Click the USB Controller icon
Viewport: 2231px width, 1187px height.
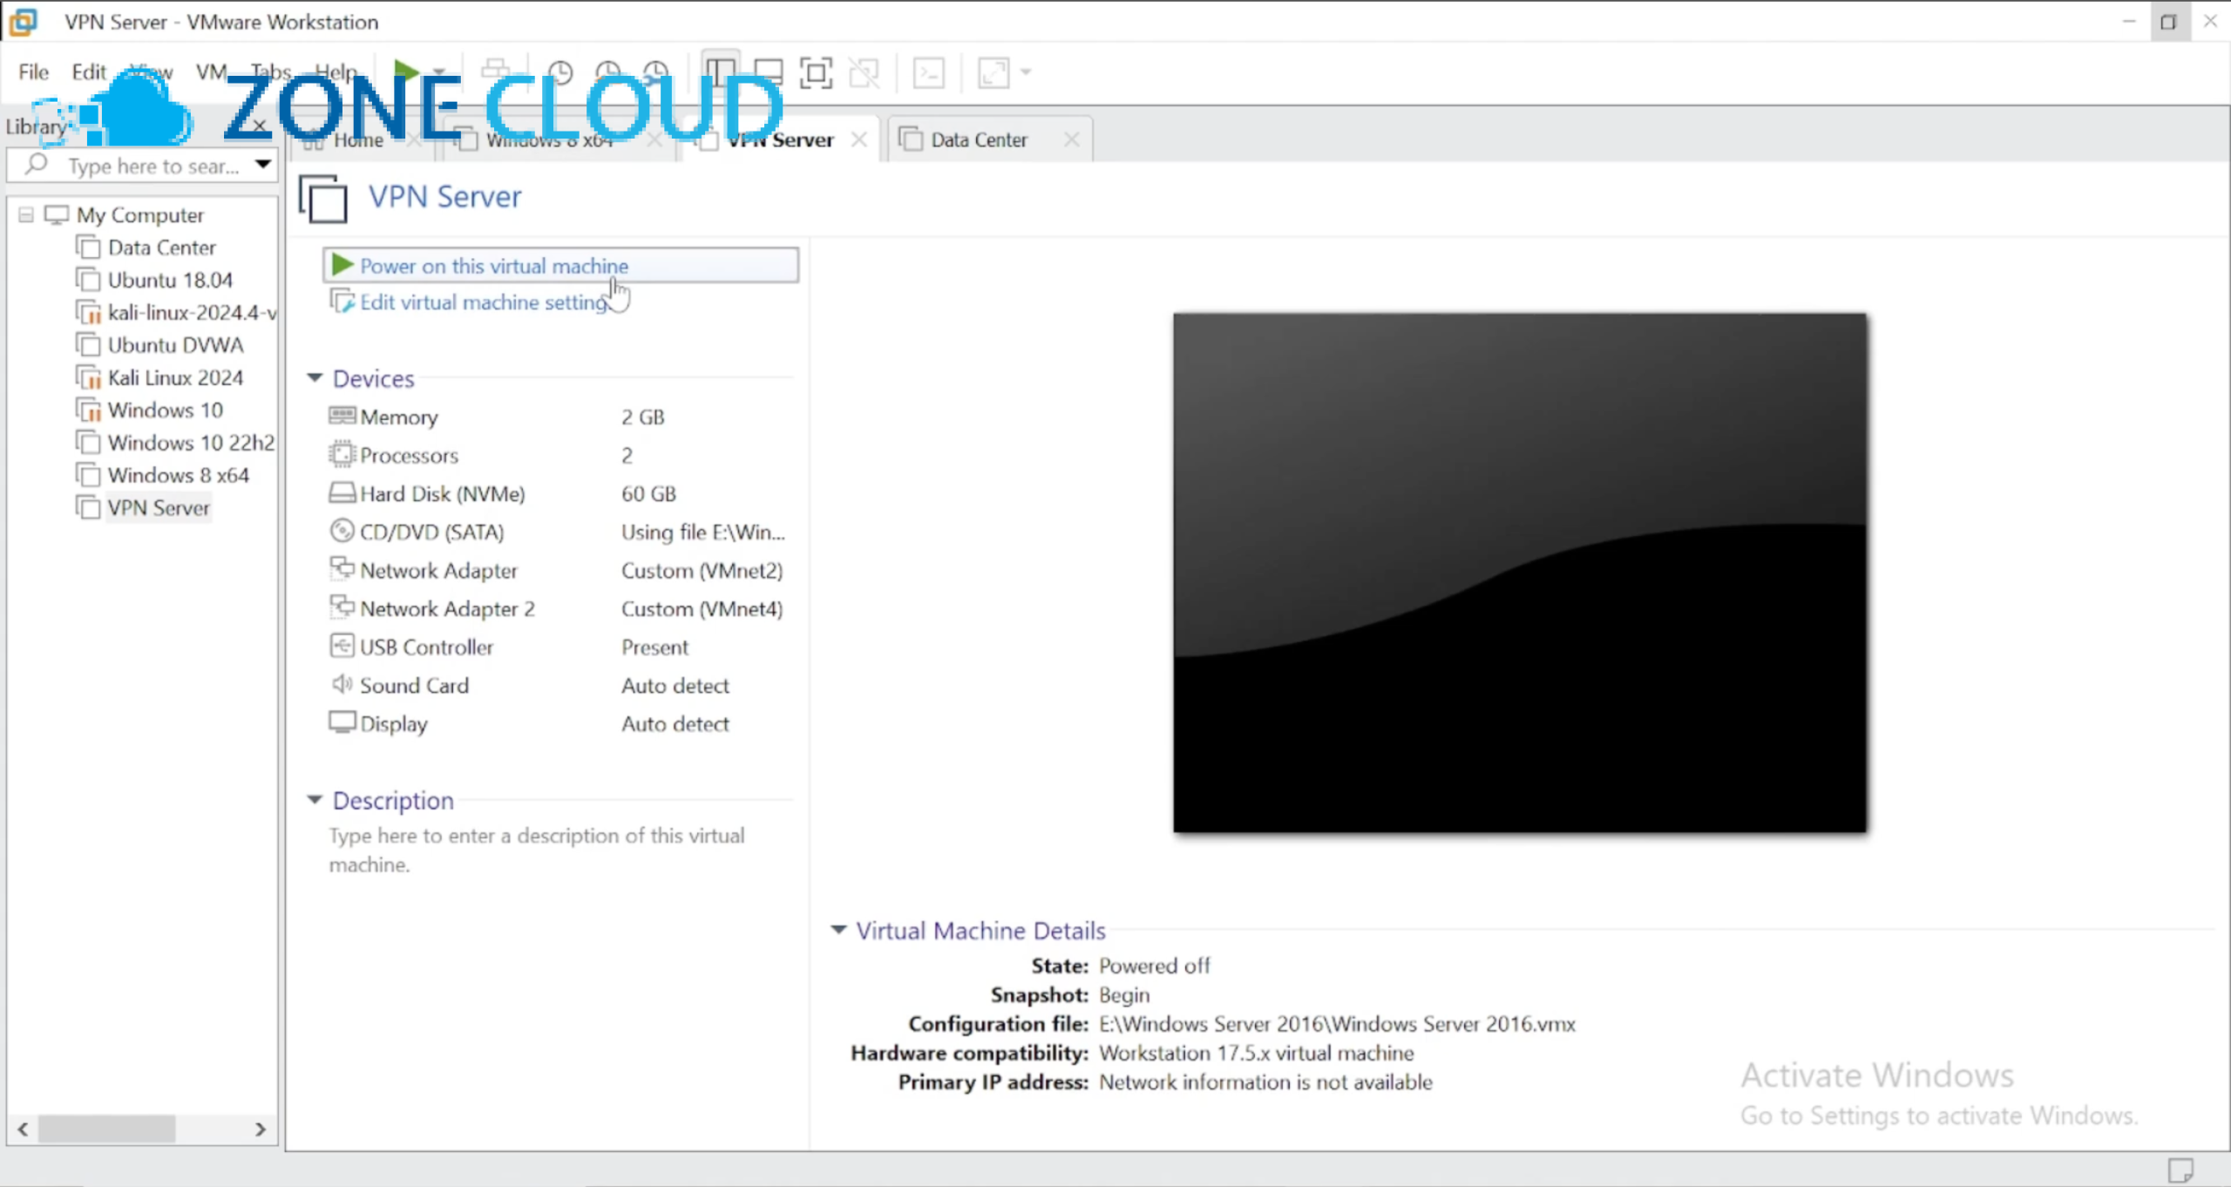[x=342, y=646]
